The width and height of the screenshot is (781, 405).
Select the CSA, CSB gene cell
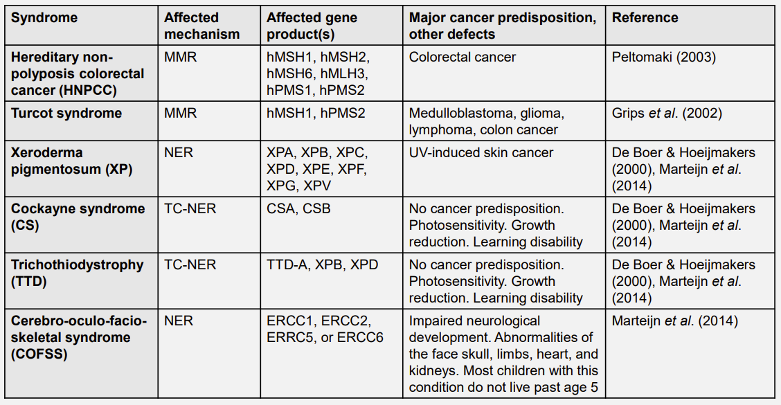(x=298, y=208)
